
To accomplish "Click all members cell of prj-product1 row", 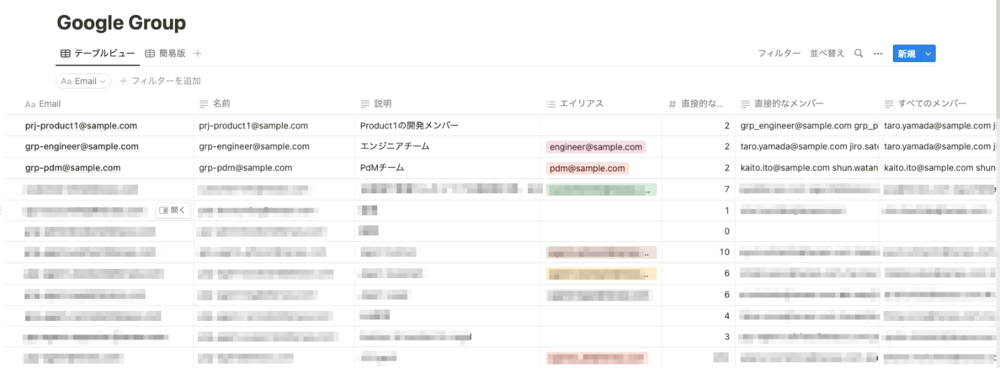I will tap(939, 126).
